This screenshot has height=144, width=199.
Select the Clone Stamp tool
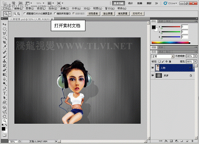click(4, 61)
